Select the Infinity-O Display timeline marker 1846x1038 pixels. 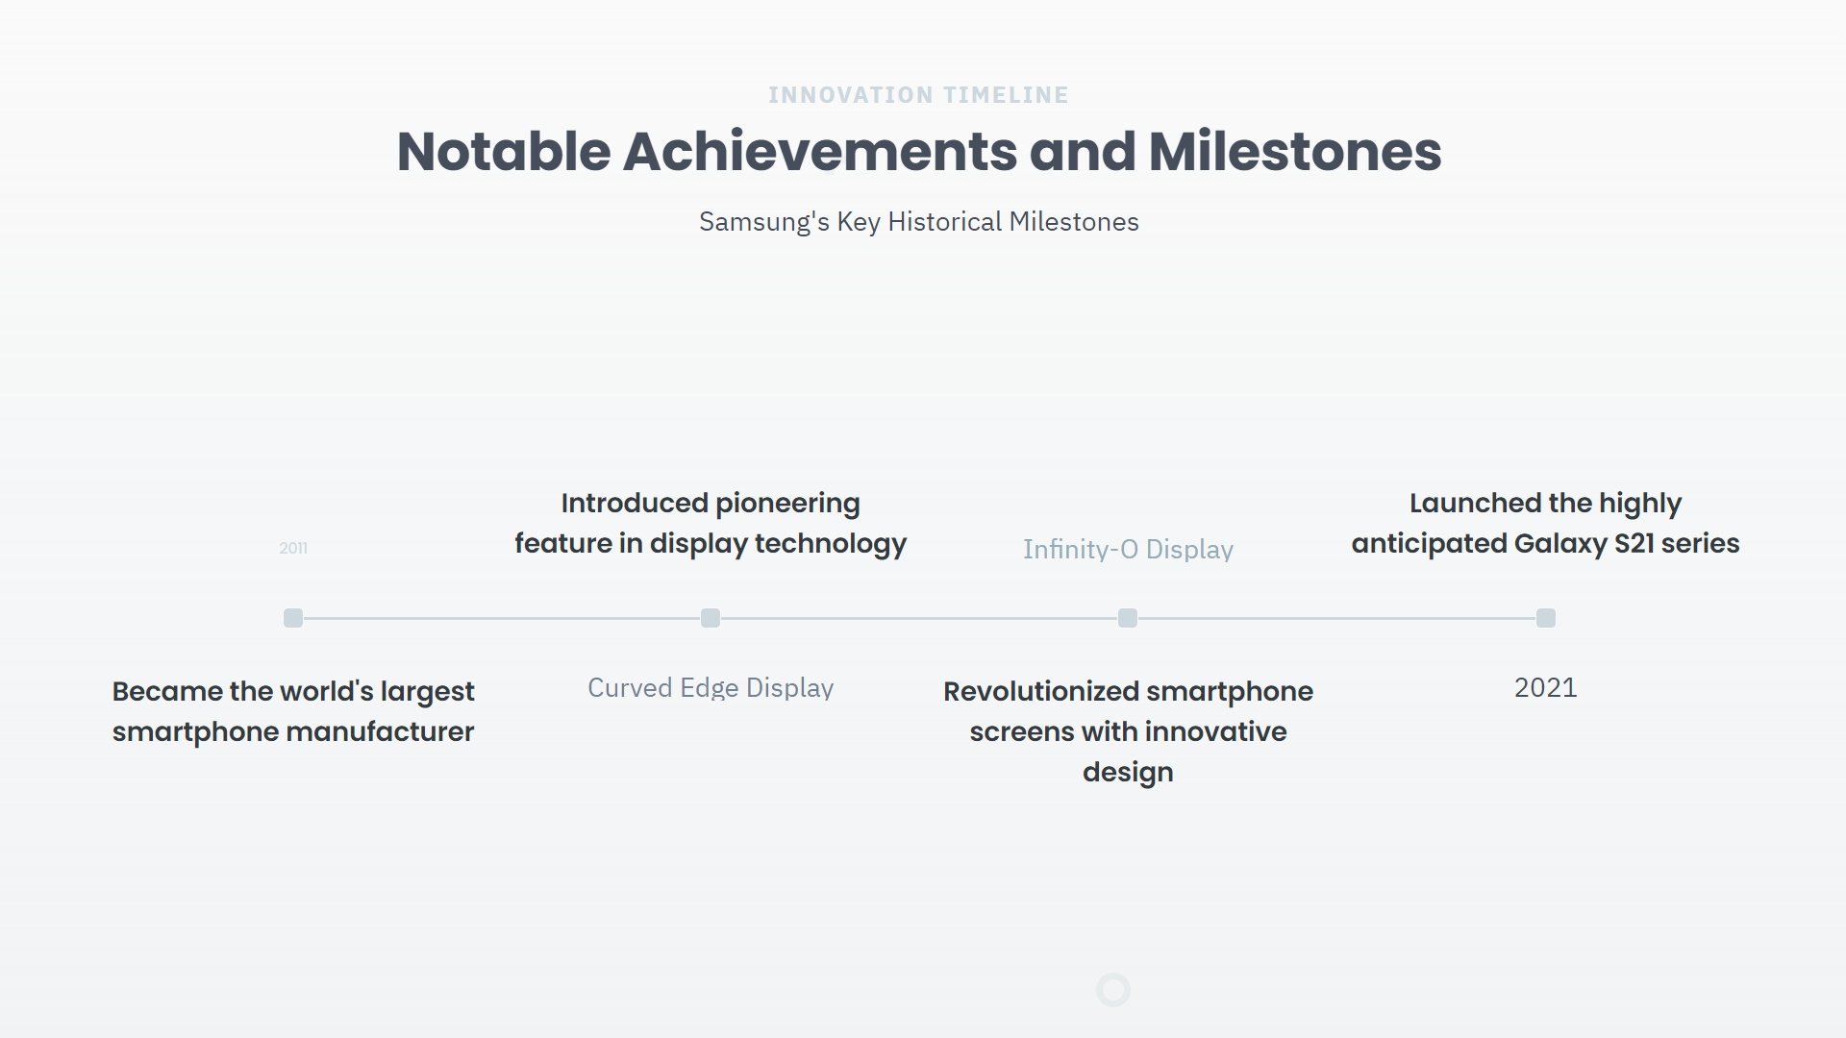pyautogui.click(x=1128, y=618)
